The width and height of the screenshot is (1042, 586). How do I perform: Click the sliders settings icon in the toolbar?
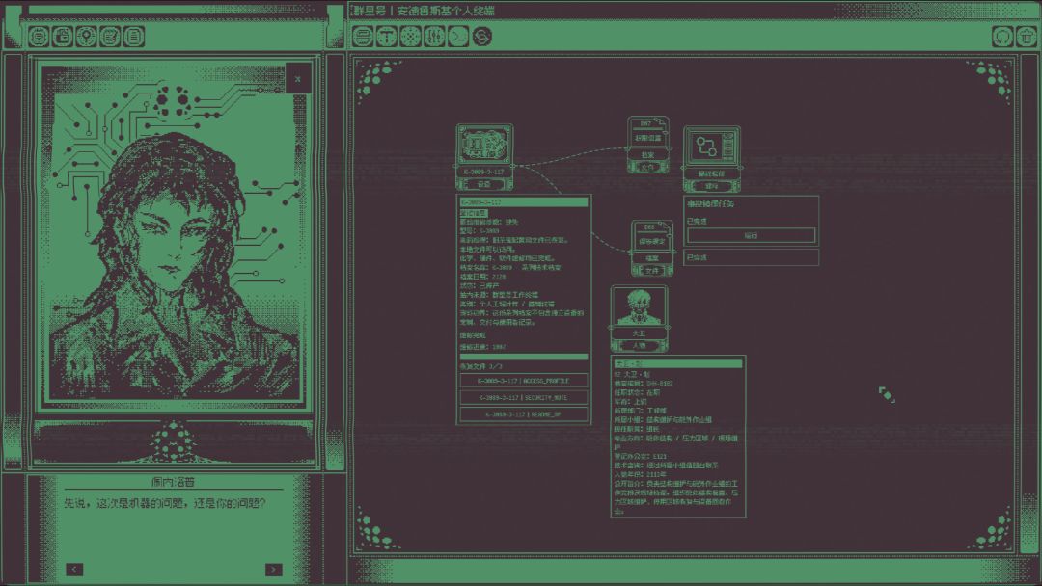(x=434, y=36)
